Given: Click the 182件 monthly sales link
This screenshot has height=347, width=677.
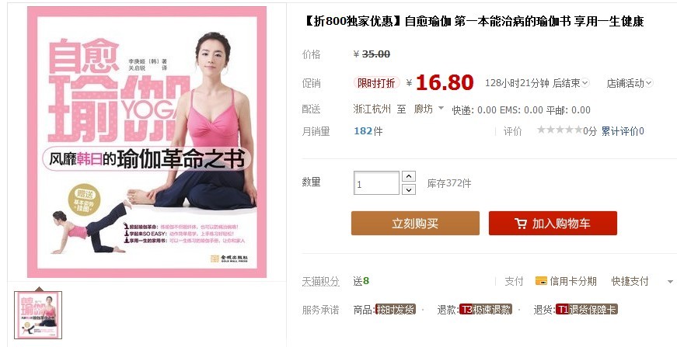Looking at the screenshot, I should pyautogui.click(x=368, y=131).
